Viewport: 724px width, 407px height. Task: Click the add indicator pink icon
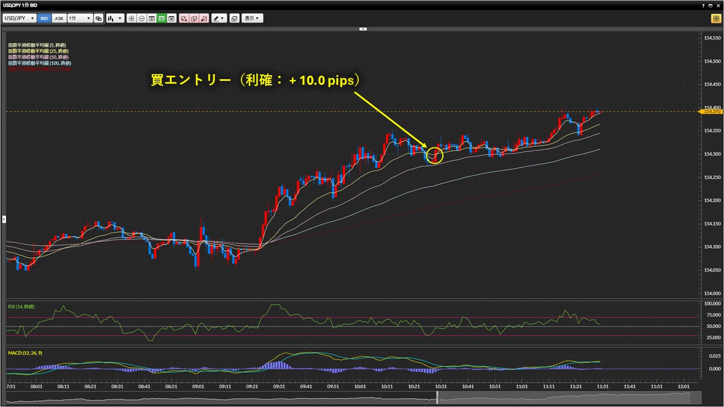point(184,18)
